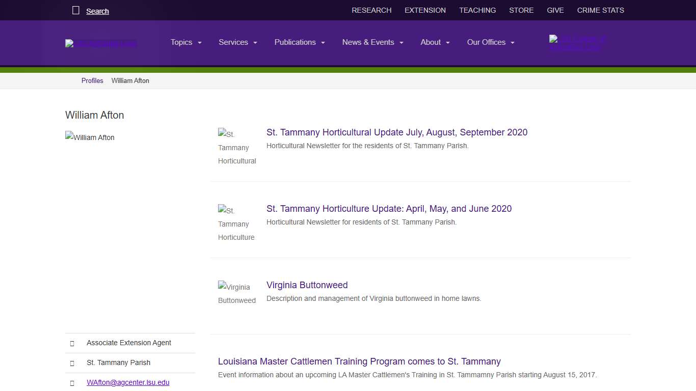Image resolution: width=696 pixels, height=391 pixels.
Task: Open the Crime Stats page
Action: click(x=600, y=10)
